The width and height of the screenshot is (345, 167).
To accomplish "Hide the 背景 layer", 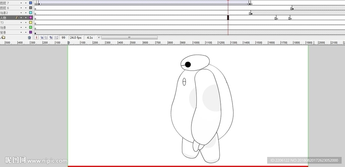I will click(x=21, y=33).
